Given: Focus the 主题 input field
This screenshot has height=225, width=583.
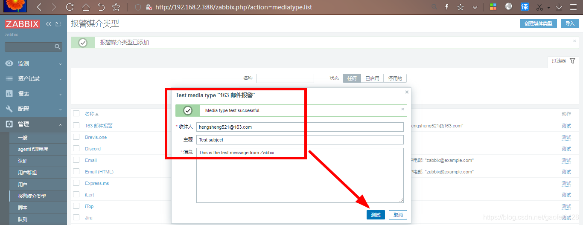Looking at the screenshot, I should pyautogui.click(x=300, y=140).
